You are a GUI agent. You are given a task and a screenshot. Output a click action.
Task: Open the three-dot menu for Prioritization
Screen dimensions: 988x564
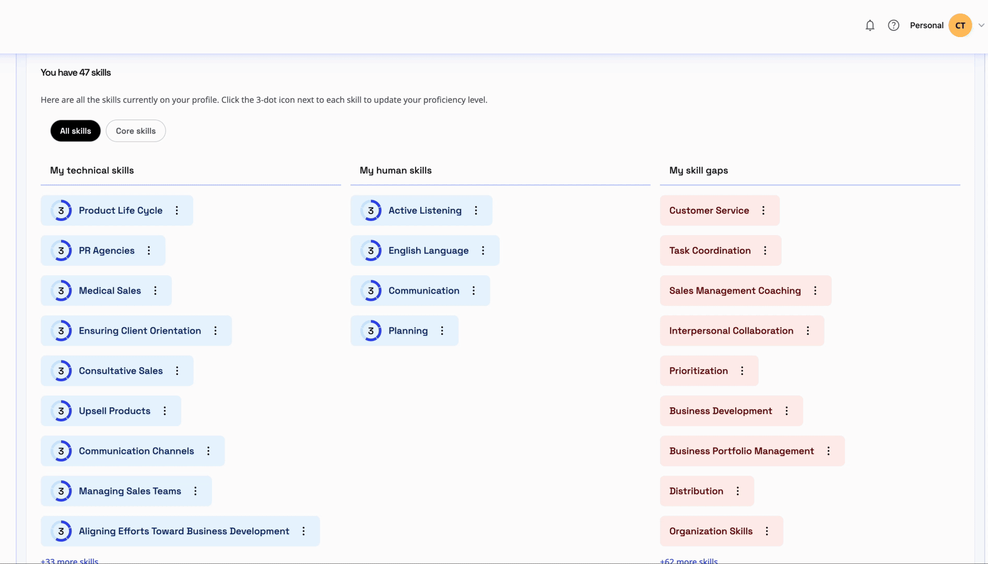(742, 371)
